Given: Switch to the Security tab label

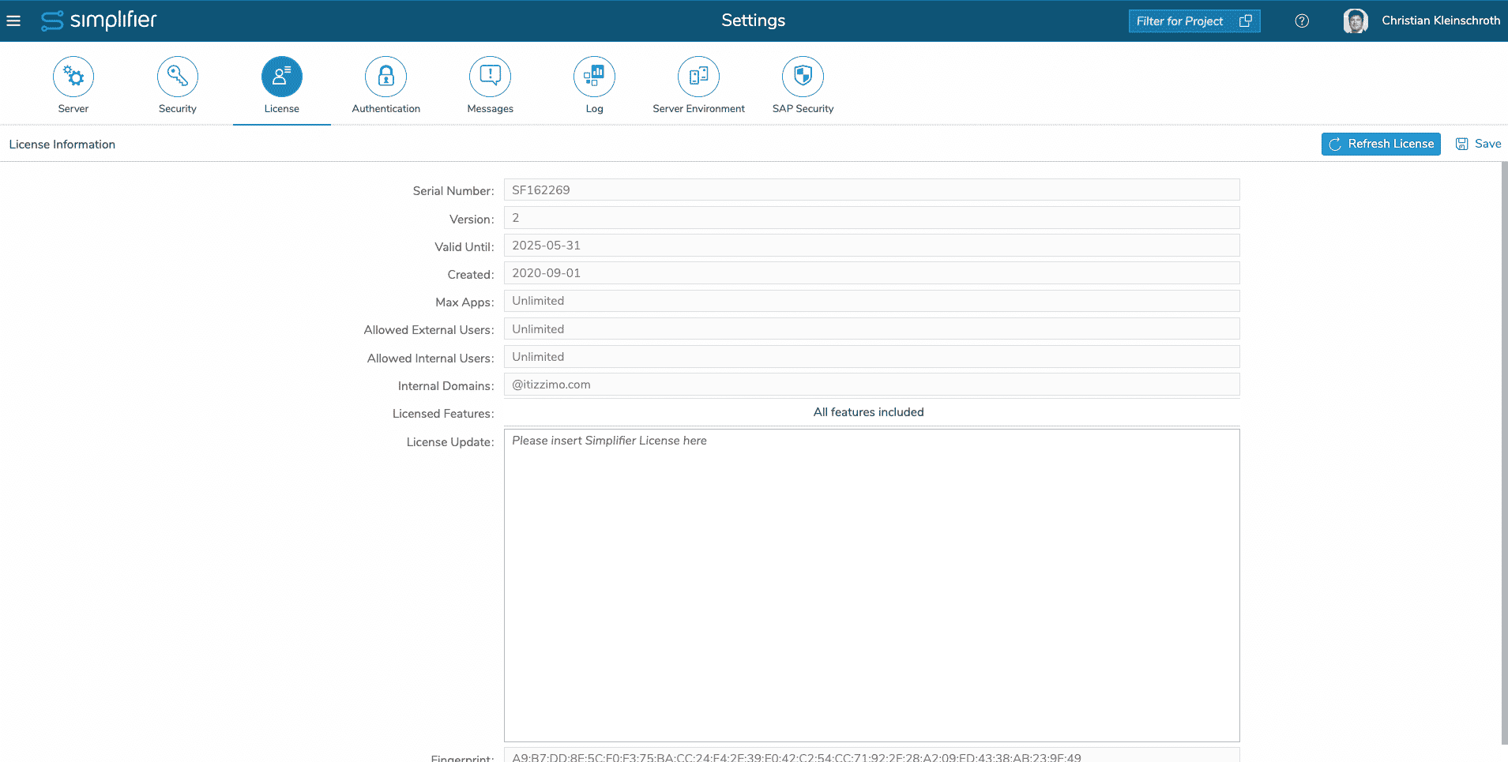Looking at the screenshot, I should (178, 109).
